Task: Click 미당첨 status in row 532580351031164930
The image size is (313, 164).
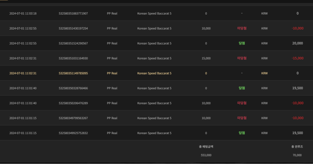Action: pos(242,58)
